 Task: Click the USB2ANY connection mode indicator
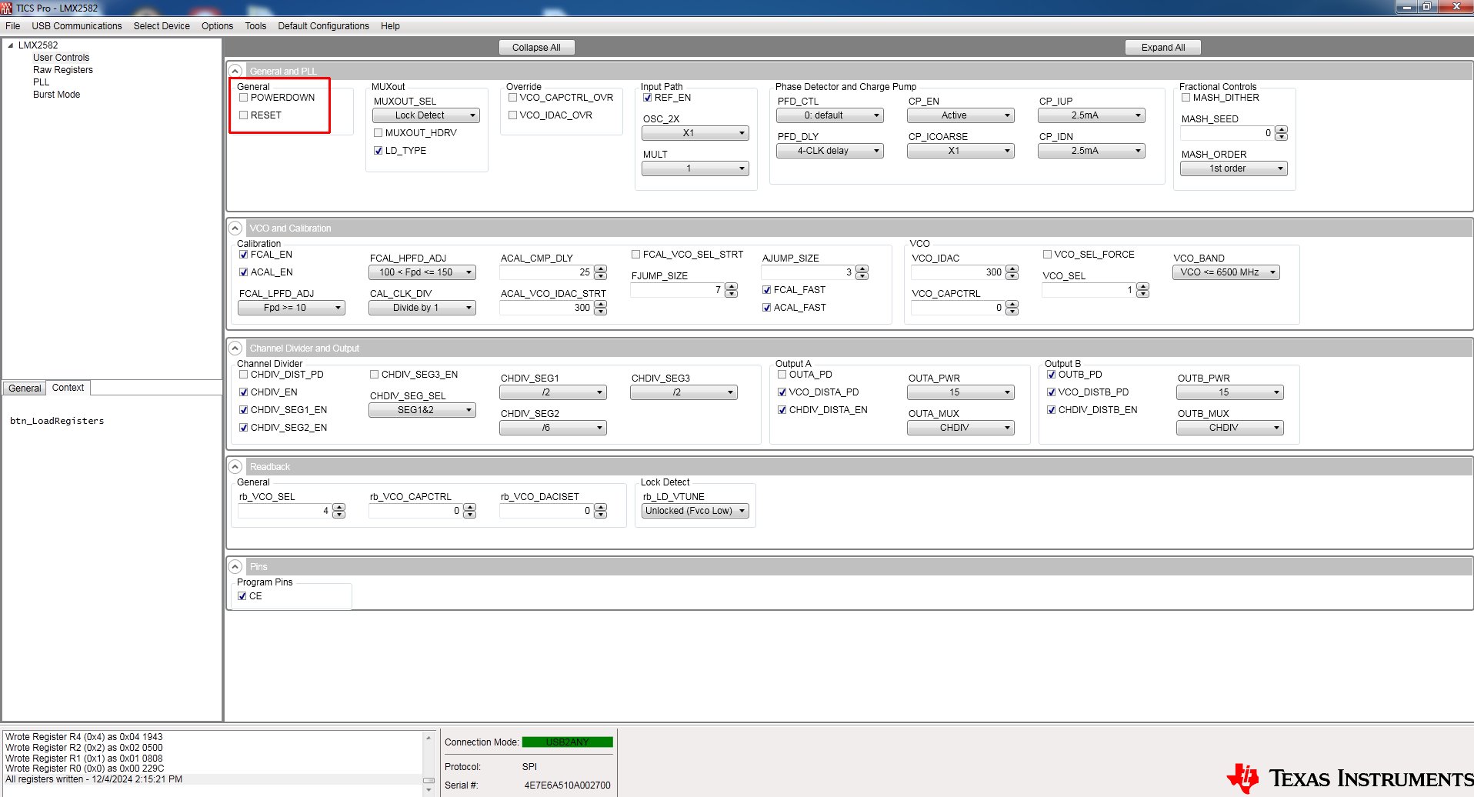click(567, 742)
